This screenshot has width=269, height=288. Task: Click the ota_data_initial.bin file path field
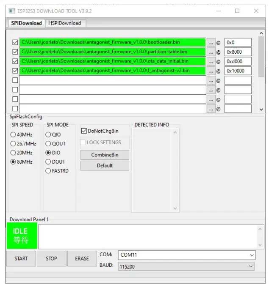click(x=113, y=61)
